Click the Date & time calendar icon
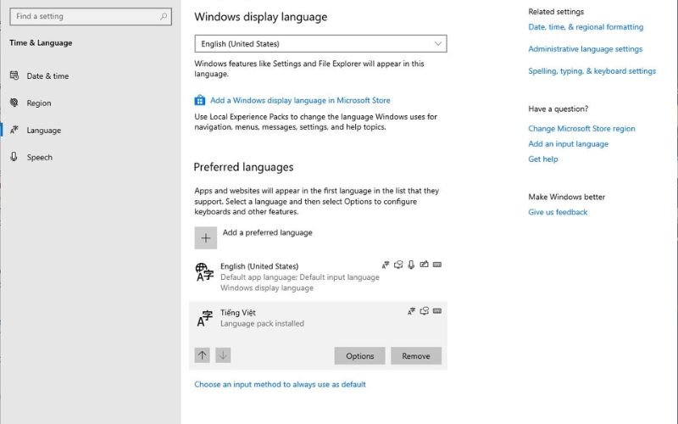 point(14,75)
